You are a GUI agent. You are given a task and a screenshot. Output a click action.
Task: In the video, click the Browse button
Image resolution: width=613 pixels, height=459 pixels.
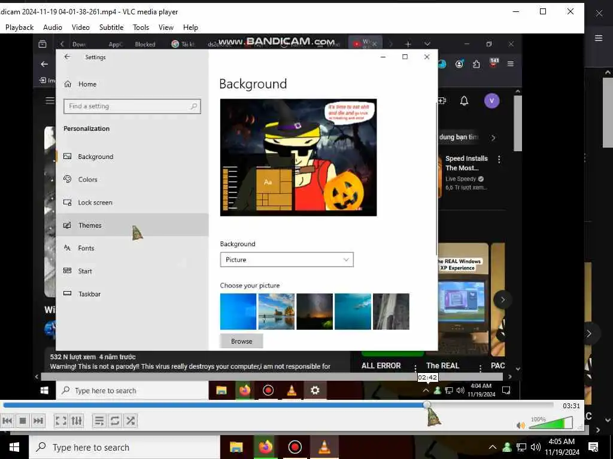[x=241, y=341]
